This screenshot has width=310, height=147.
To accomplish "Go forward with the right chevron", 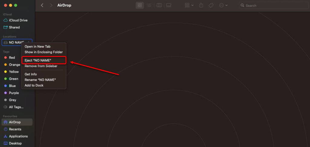I will click(x=51, y=5).
